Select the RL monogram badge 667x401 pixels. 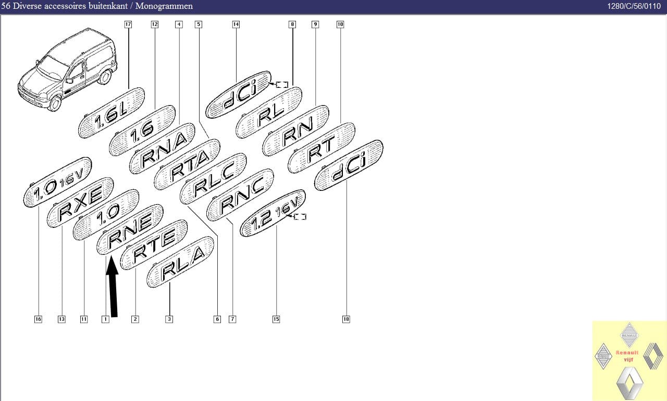tap(269, 112)
